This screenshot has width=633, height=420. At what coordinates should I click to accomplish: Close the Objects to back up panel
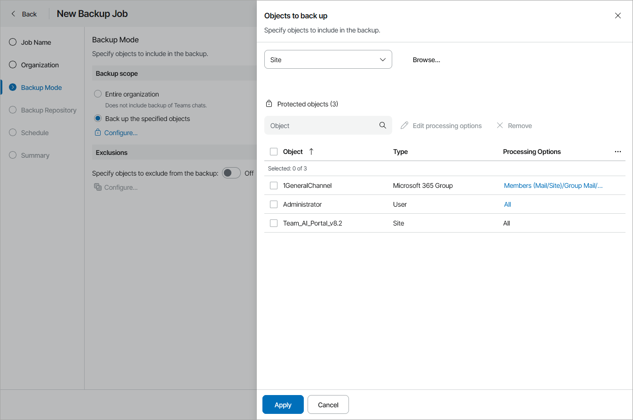click(617, 16)
